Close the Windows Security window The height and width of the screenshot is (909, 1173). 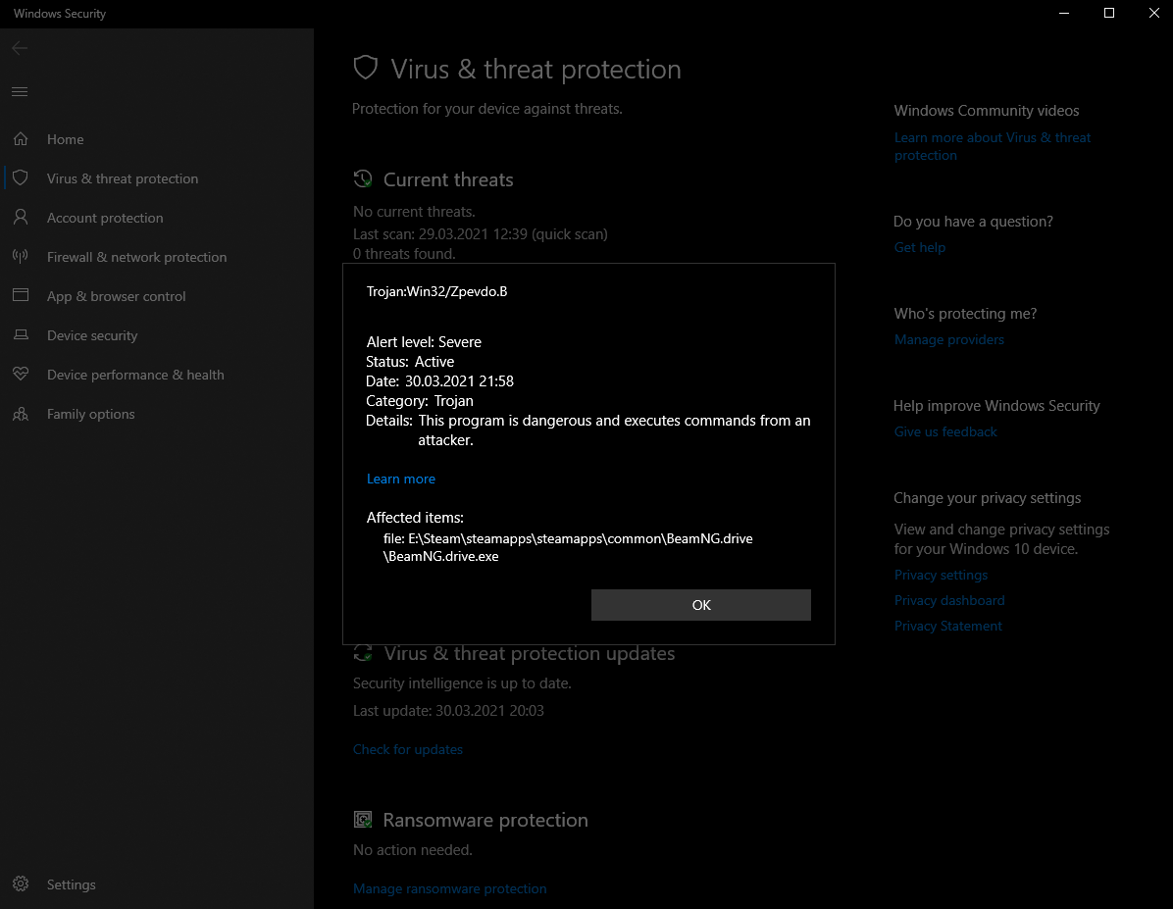(1153, 14)
